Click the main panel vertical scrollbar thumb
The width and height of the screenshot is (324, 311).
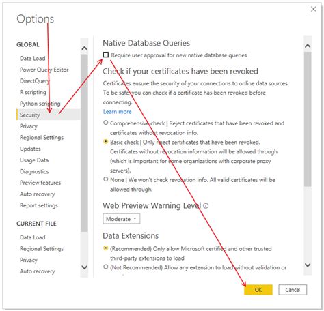(x=308, y=119)
